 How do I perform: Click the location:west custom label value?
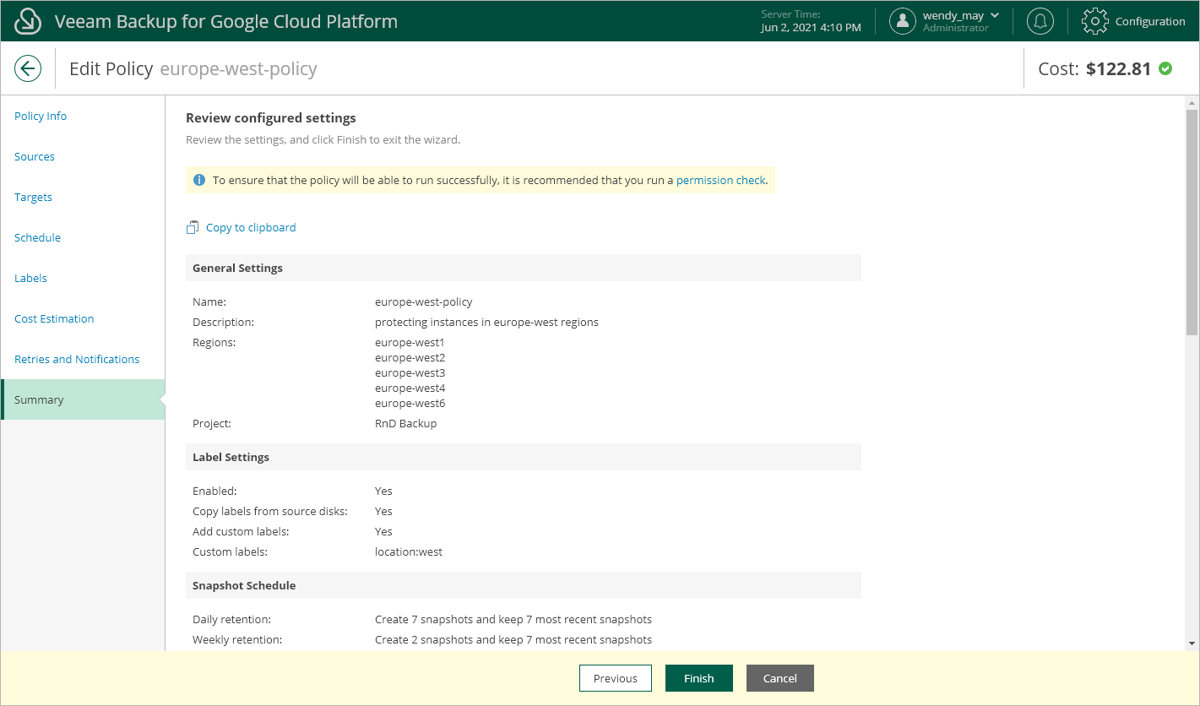409,551
